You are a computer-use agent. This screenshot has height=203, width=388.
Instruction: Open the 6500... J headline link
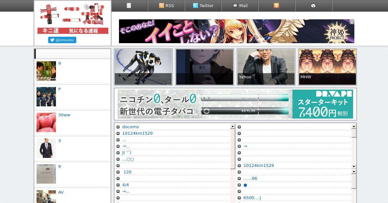(252, 198)
